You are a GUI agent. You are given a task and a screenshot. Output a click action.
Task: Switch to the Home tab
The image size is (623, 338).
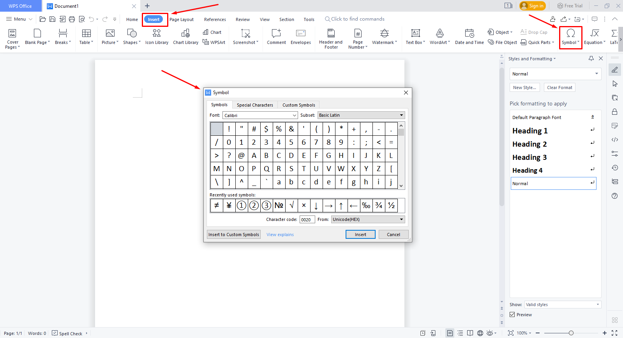[x=132, y=19]
